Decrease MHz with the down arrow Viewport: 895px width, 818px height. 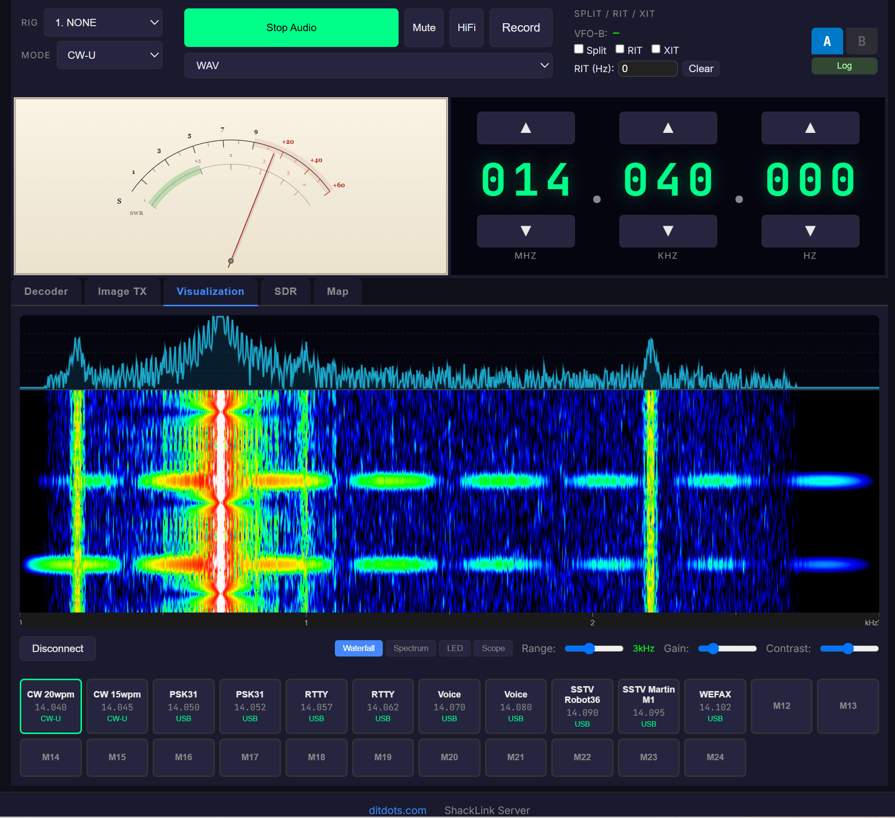click(x=526, y=231)
